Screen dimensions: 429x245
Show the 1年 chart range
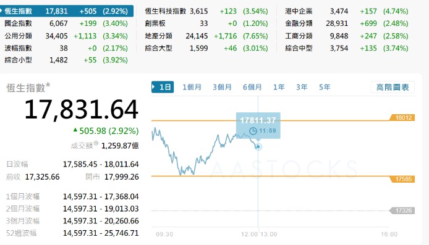click(279, 87)
